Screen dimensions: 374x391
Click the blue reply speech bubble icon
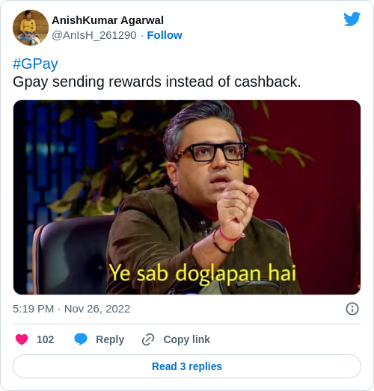coord(81,339)
